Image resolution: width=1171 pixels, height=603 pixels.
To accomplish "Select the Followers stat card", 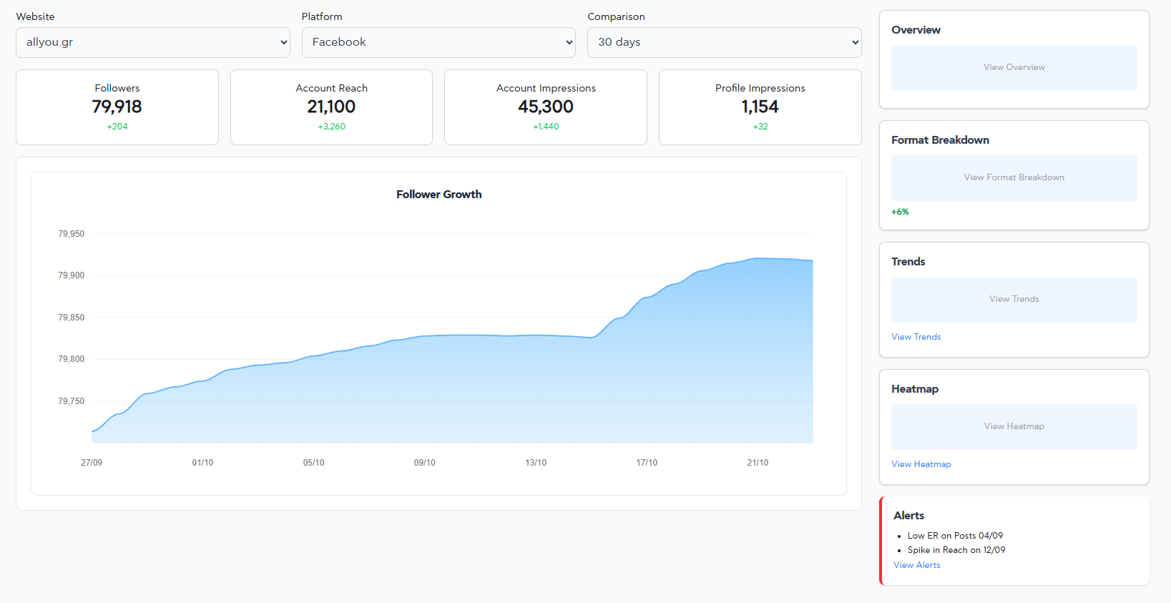I will [x=117, y=107].
